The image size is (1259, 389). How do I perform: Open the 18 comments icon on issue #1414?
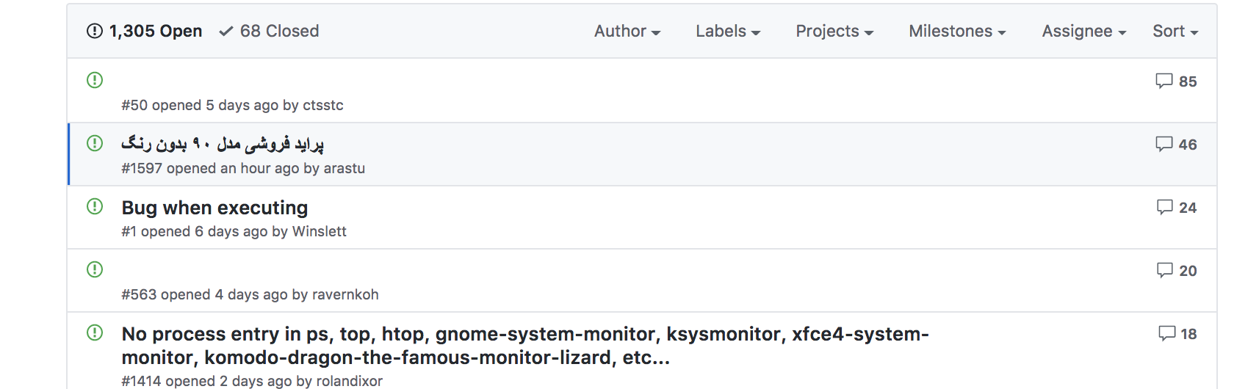click(1166, 333)
